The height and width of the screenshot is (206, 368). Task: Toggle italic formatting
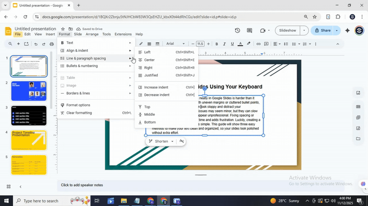point(224,44)
